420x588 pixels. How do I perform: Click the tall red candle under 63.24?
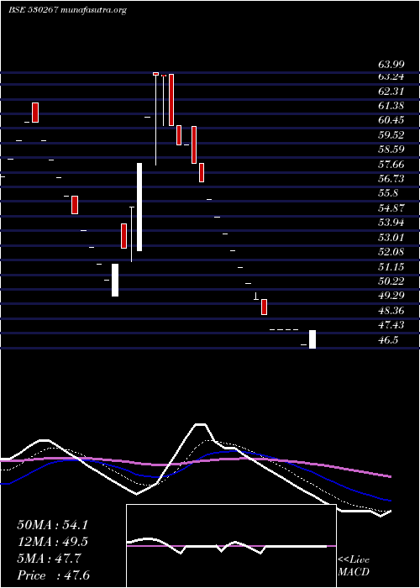coord(171,100)
